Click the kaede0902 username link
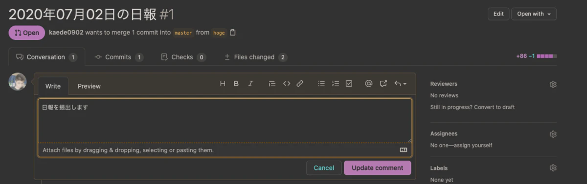 point(66,33)
